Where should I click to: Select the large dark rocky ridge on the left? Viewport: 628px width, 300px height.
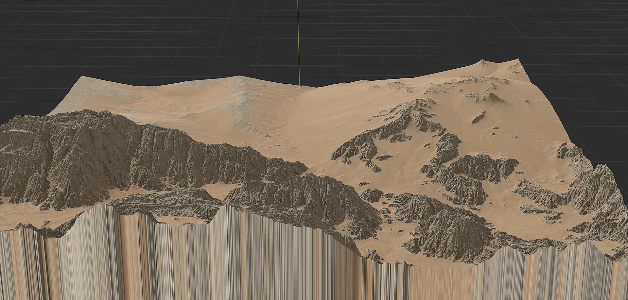[98, 154]
